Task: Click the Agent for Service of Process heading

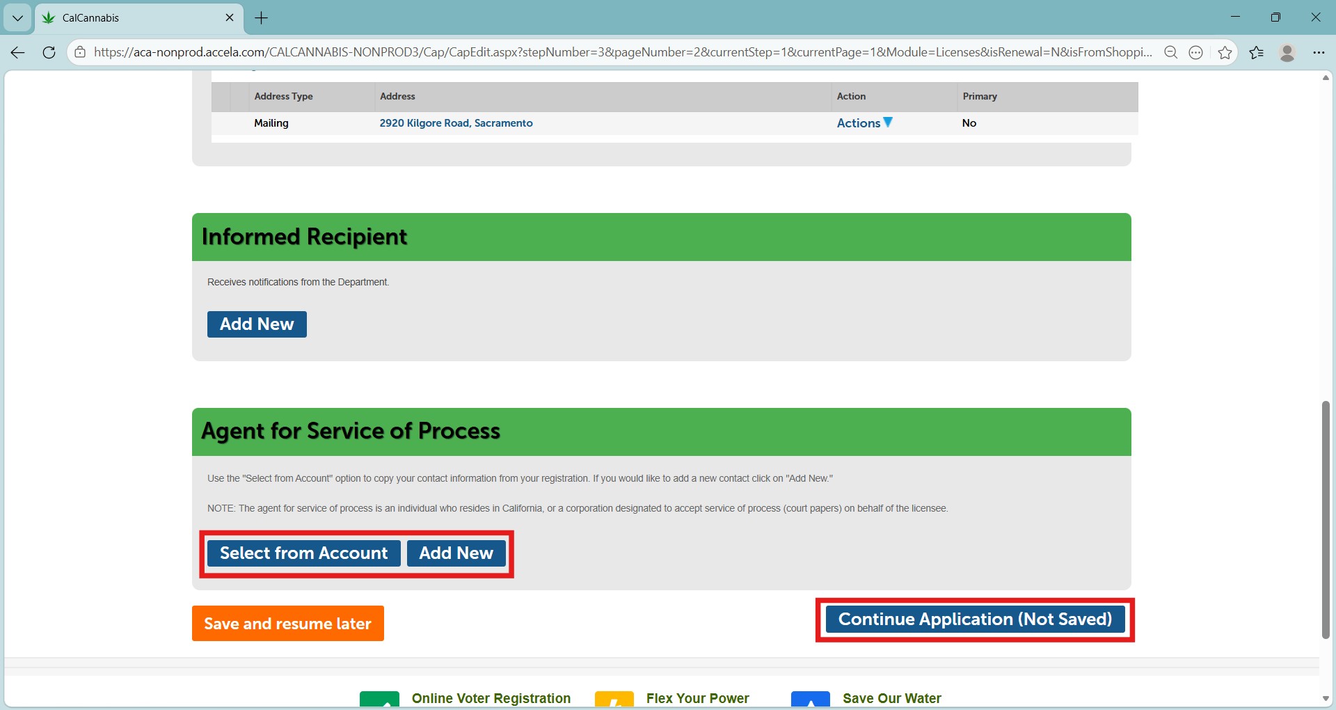Action: (351, 432)
